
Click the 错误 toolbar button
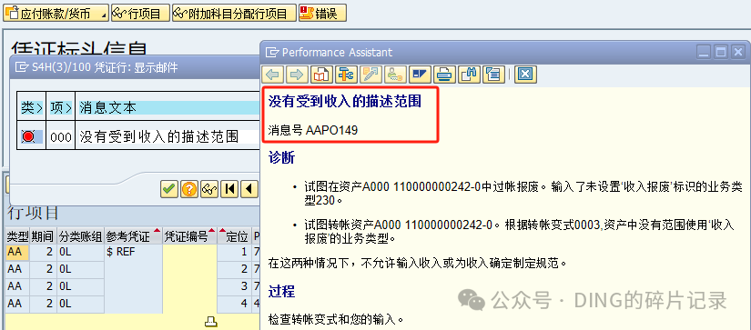click(322, 14)
